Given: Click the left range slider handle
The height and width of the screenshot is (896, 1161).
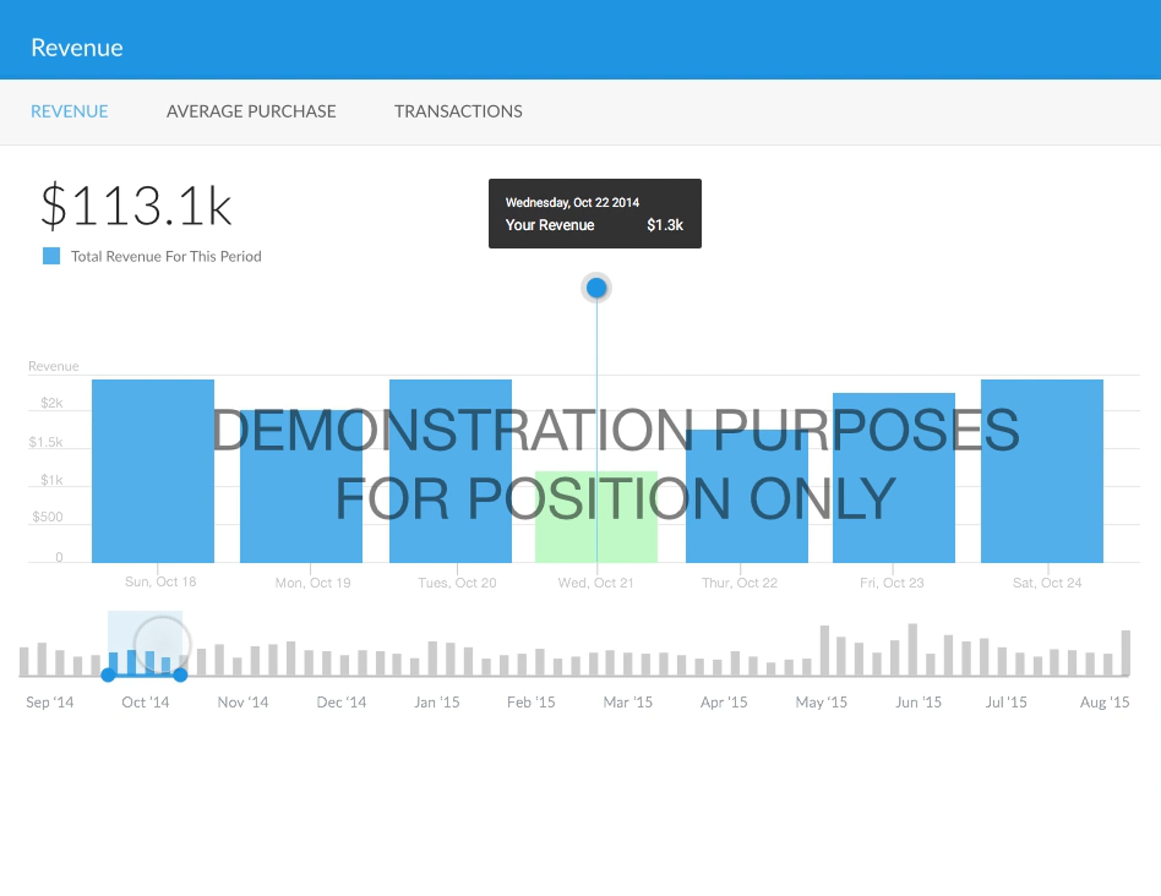Looking at the screenshot, I should click(108, 675).
